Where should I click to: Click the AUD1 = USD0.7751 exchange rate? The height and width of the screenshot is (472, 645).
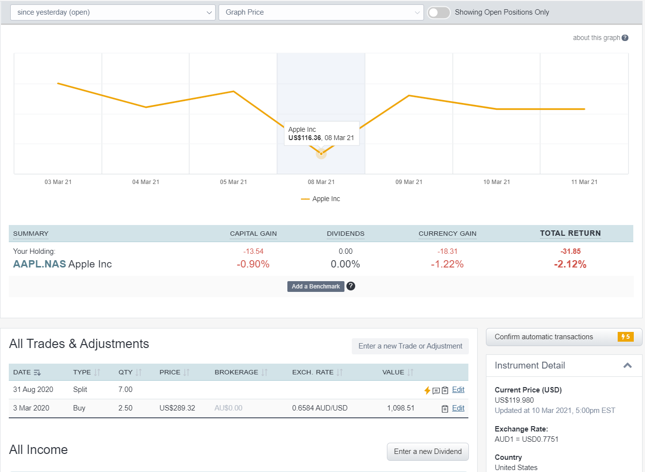(527, 439)
